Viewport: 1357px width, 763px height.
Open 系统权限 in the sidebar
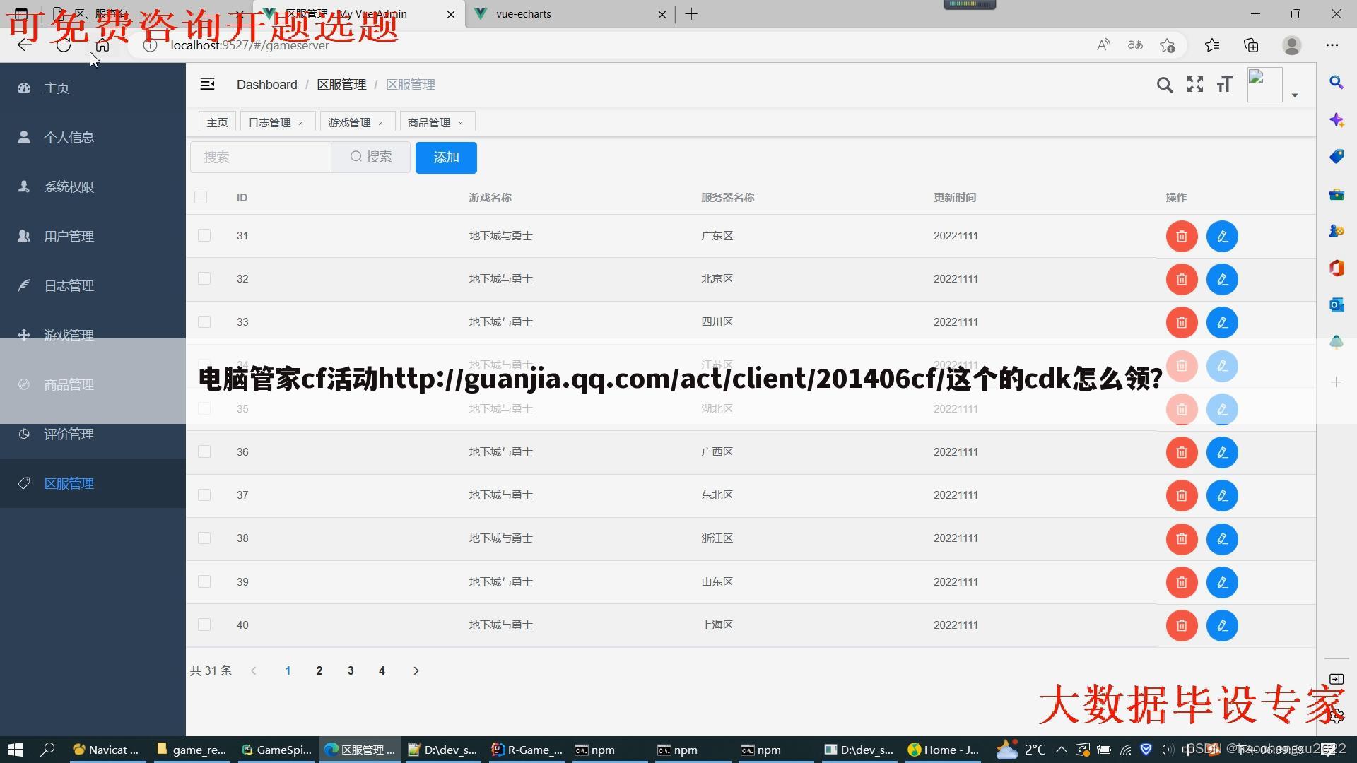click(x=93, y=187)
